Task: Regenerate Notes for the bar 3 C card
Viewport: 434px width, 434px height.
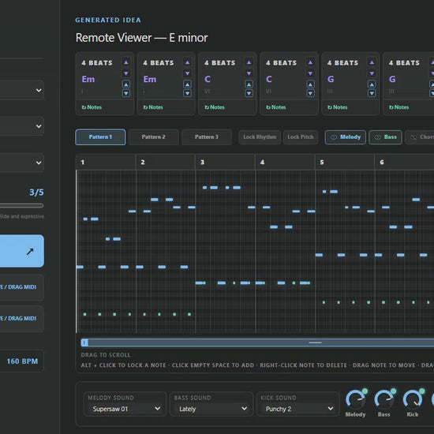Action: click(215, 107)
